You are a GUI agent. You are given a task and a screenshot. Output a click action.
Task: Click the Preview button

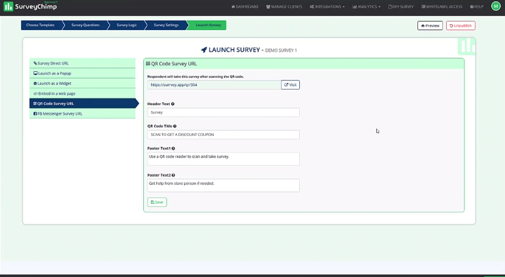tap(430, 25)
